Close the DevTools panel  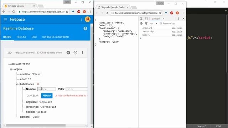(x=183, y=19)
